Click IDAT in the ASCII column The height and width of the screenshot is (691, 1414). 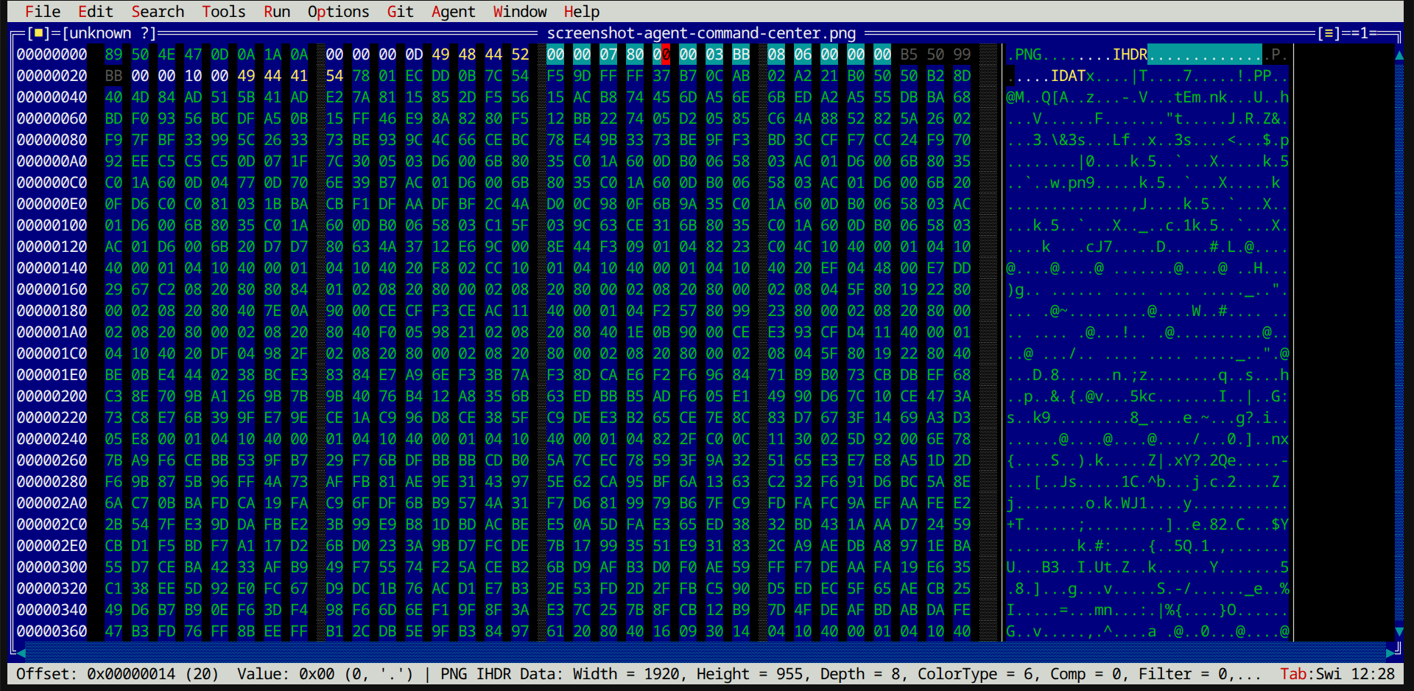click(x=1068, y=76)
